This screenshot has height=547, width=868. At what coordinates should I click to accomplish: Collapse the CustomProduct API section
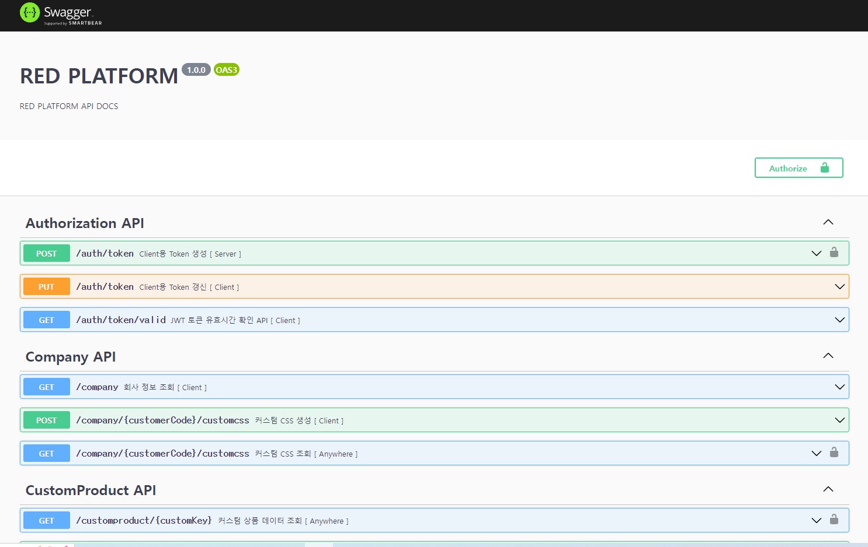828,490
